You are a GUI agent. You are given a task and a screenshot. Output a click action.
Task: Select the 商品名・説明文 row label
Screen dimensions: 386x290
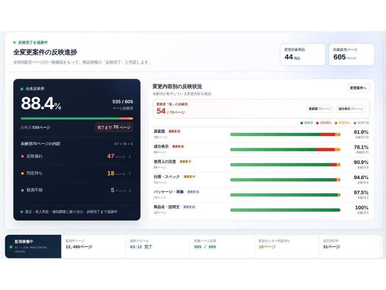(167, 207)
